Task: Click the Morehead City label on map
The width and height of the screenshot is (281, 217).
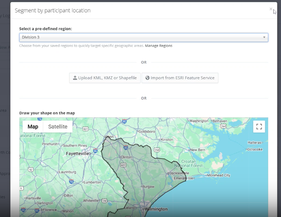Action: (x=219, y=175)
